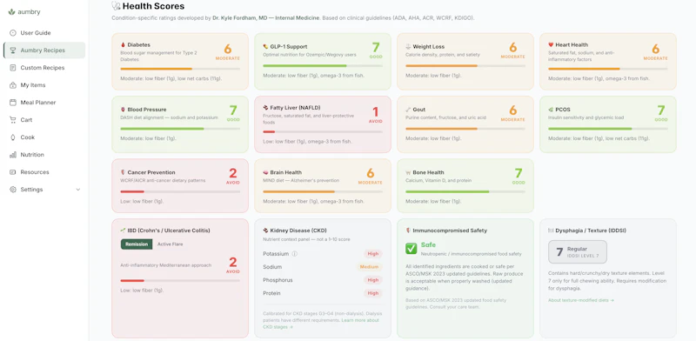Open My Items in the sidebar
Screen dimensions: 696x341
(44, 84)
